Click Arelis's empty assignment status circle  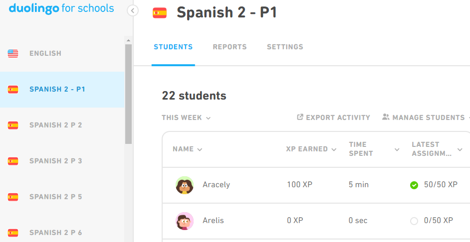click(x=414, y=221)
